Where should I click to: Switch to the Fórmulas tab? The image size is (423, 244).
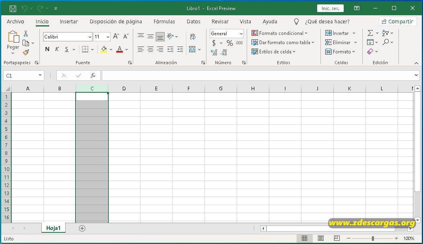click(164, 22)
